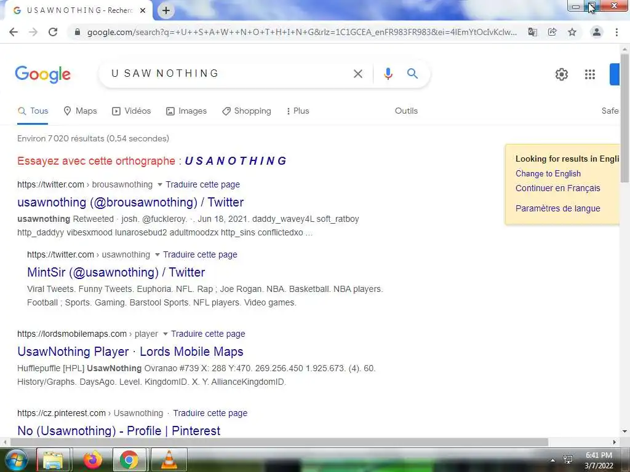Viewport: 630px width, 472px height.
Task: Switch to the Shopping tab
Action: click(x=246, y=111)
